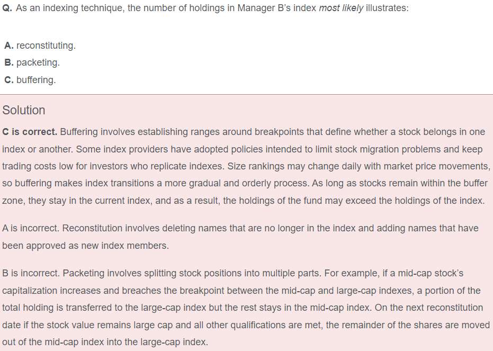Click the "Solution" heading
This screenshot has width=493, height=351.
[x=24, y=110]
